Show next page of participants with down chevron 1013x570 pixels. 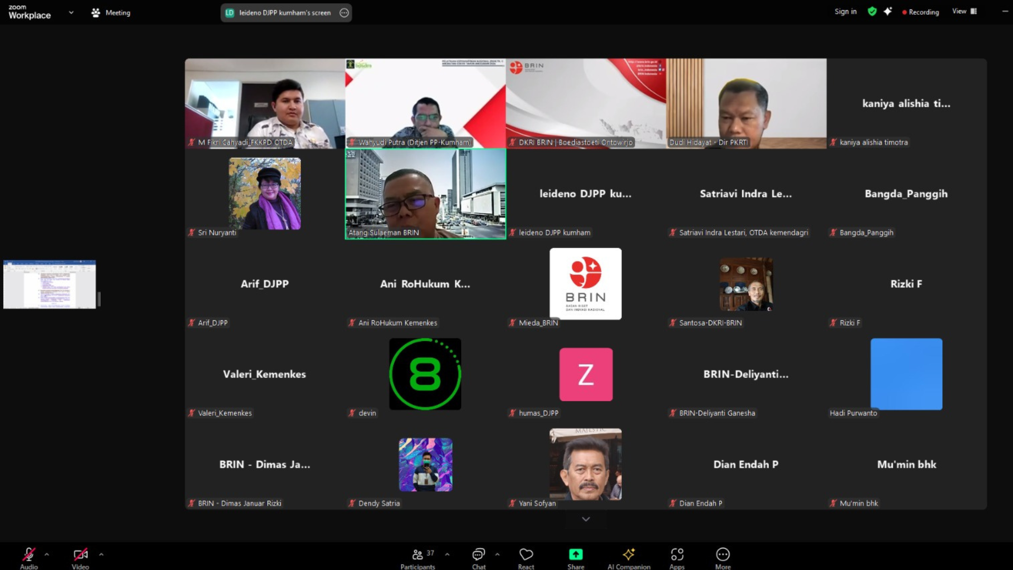pos(586,519)
